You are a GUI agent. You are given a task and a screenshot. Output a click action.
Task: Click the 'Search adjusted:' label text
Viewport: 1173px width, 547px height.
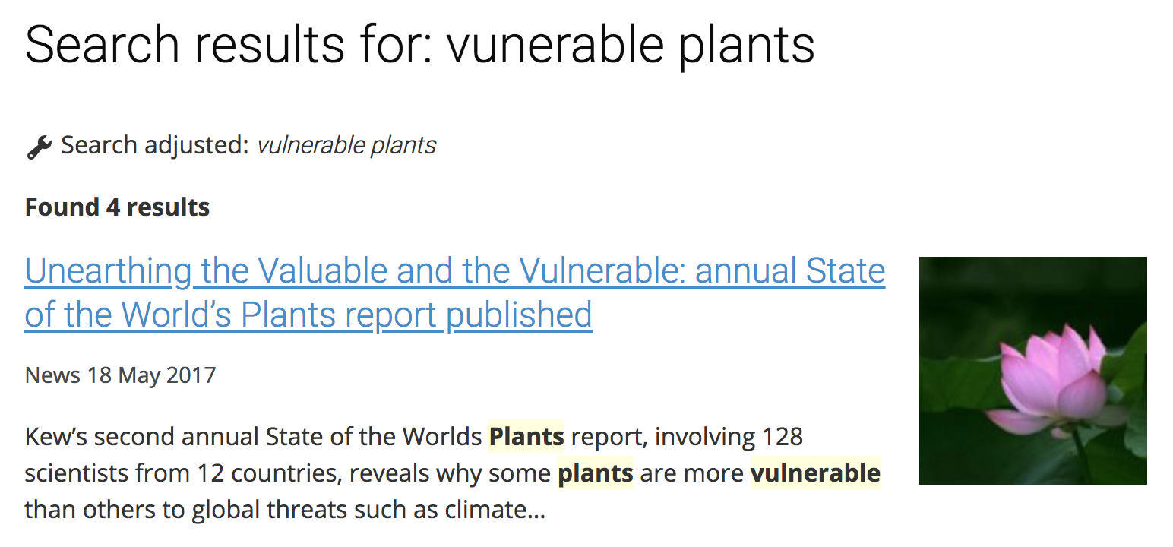pos(155,145)
